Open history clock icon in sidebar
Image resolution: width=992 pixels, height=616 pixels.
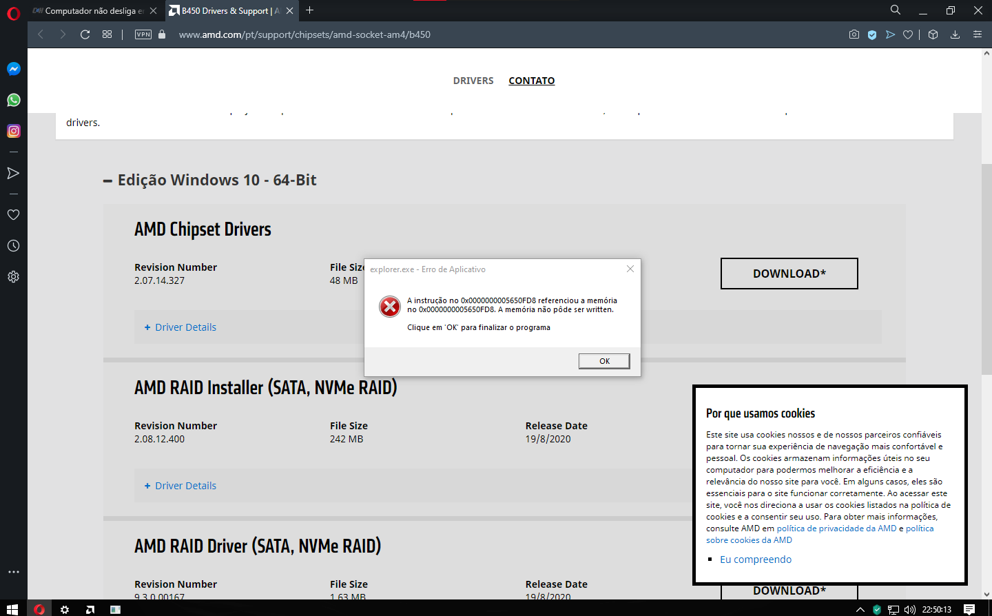coord(13,245)
